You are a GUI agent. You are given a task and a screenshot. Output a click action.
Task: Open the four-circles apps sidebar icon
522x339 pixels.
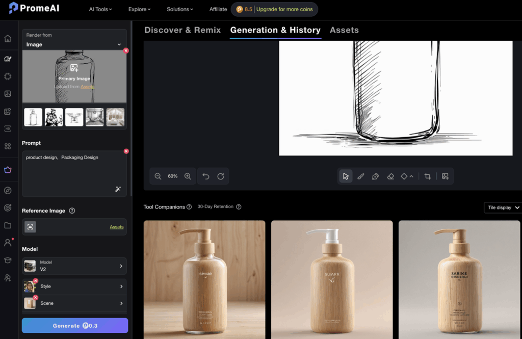[x=8, y=146]
